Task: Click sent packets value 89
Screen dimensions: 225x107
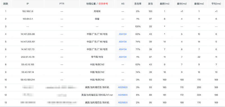Action: coord(150,95)
